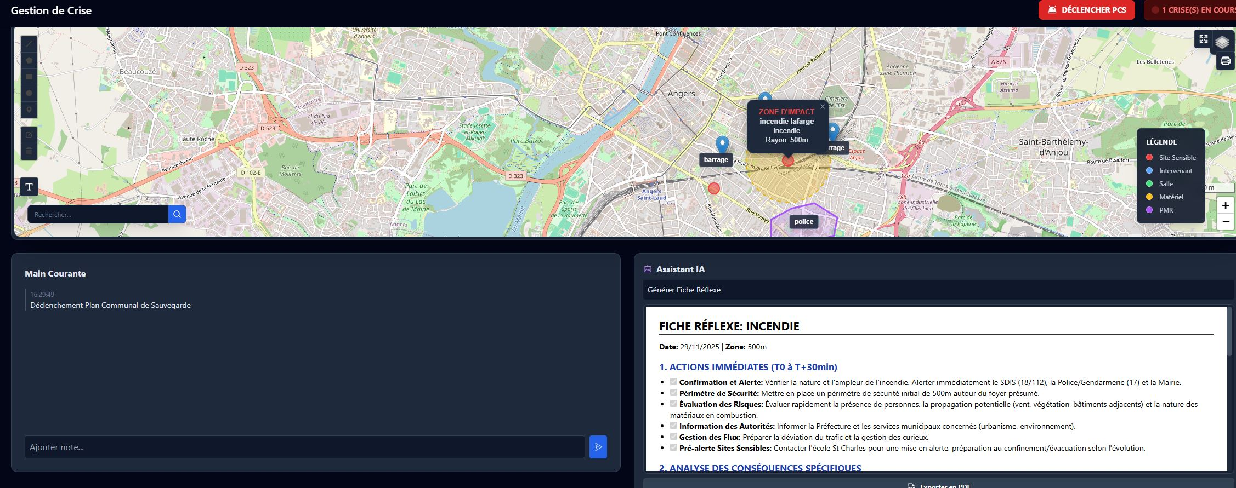Select the draw rectangle tool
The height and width of the screenshot is (488, 1236).
[x=29, y=77]
